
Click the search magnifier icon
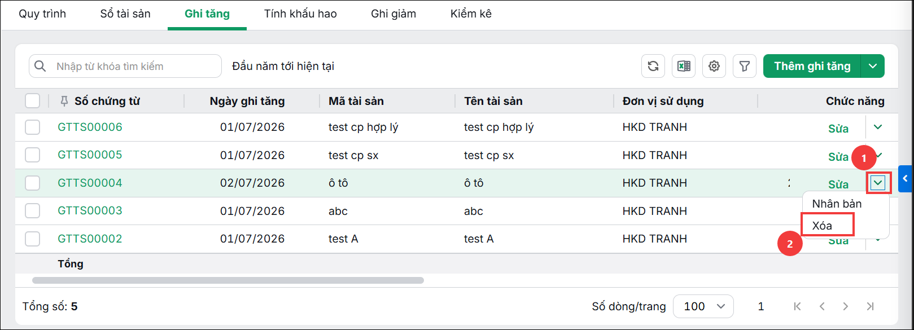(40, 66)
